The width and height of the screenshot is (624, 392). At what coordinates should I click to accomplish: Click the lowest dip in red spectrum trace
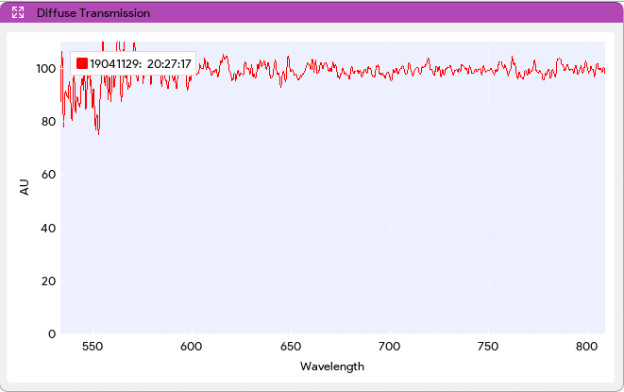click(98, 134)
